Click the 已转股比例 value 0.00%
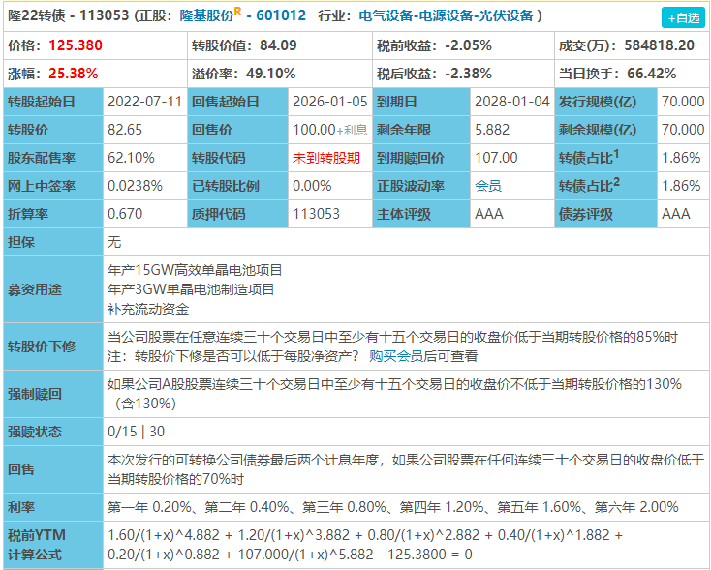 point(312,186)
